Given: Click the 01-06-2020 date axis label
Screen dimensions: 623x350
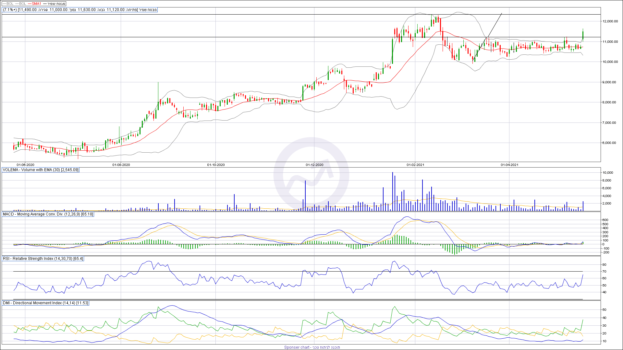Looking at the screenshot, I should tap(25, 165).
